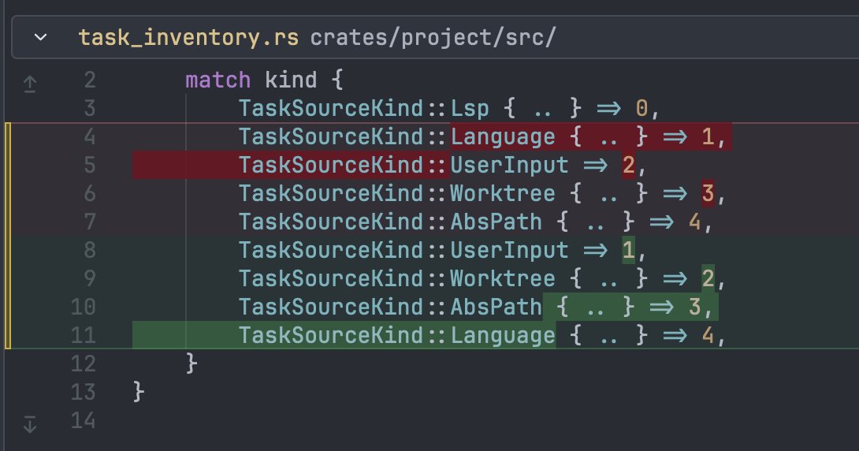
Task: Click 'Worktree' variant on line 6
Action: [x=503, y=193]
